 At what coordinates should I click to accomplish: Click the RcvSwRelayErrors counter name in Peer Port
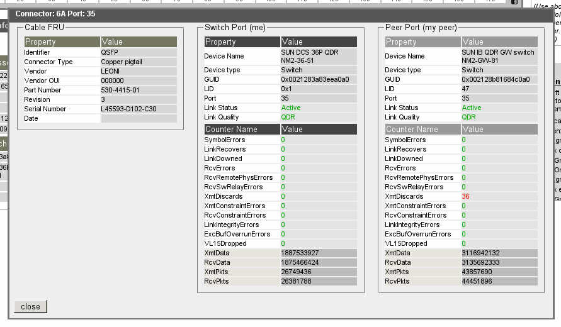[414, 187]
